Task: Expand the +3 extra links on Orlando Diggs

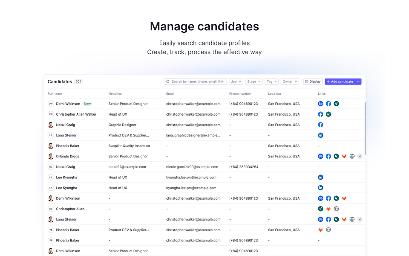Action: tap(360, 156)
